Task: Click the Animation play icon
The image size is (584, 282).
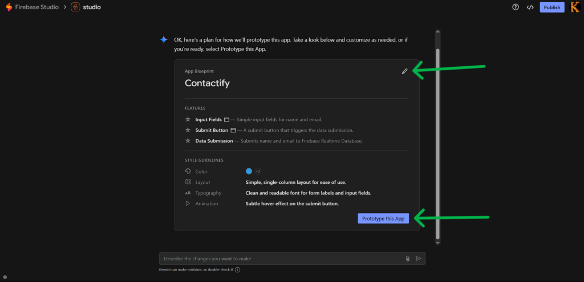Action: (188, 203)
